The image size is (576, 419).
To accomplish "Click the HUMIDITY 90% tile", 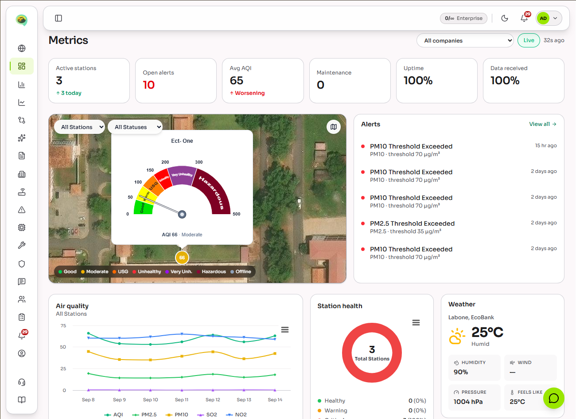I will click(475, 368).
